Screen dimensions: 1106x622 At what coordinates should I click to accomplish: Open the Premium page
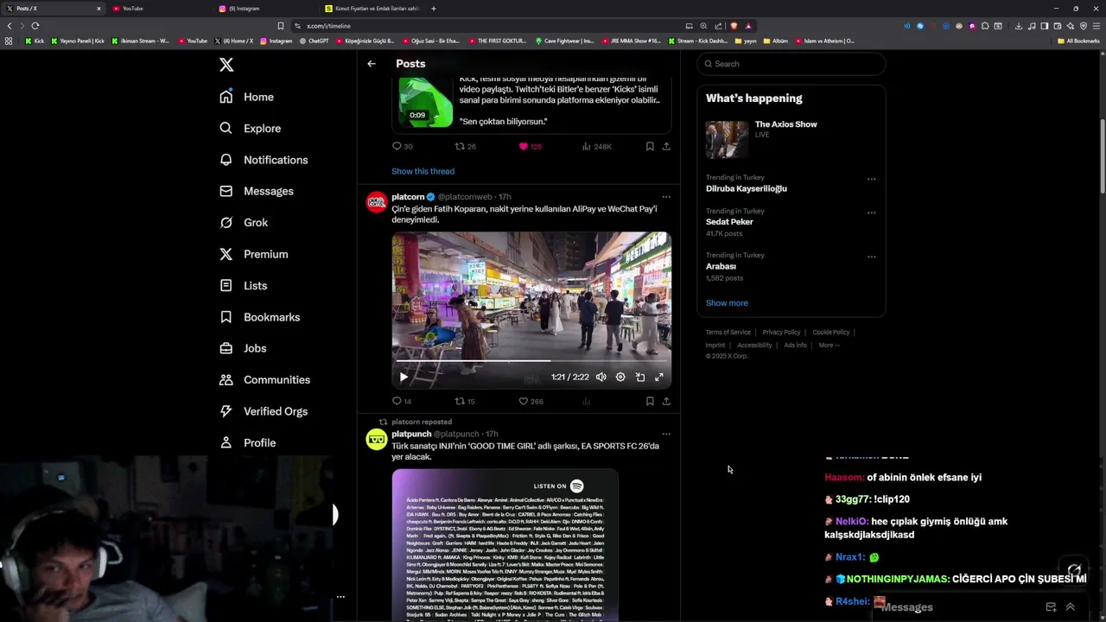click(x=254, y=254)
